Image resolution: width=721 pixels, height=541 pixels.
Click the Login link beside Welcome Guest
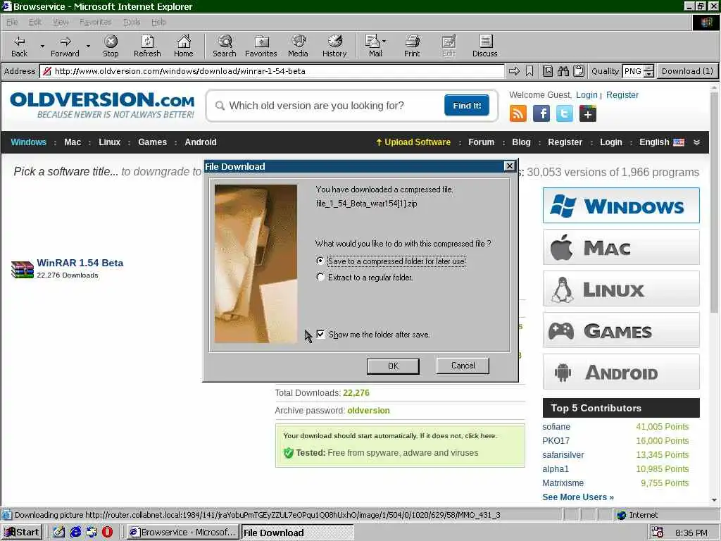coord(587,95)
